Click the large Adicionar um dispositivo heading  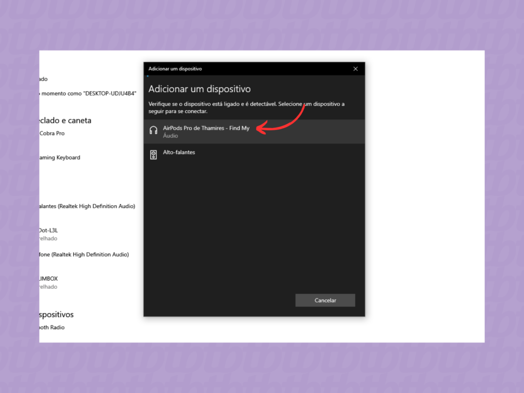(x=199, y=89)
